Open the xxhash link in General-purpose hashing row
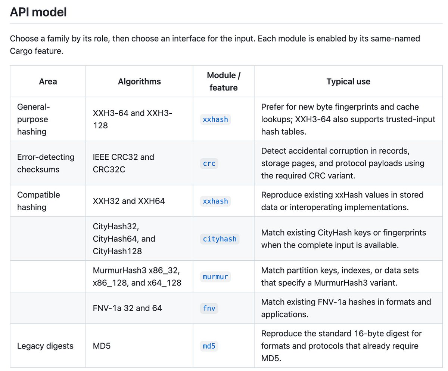The image size is (448, 371). coord(215,119)
